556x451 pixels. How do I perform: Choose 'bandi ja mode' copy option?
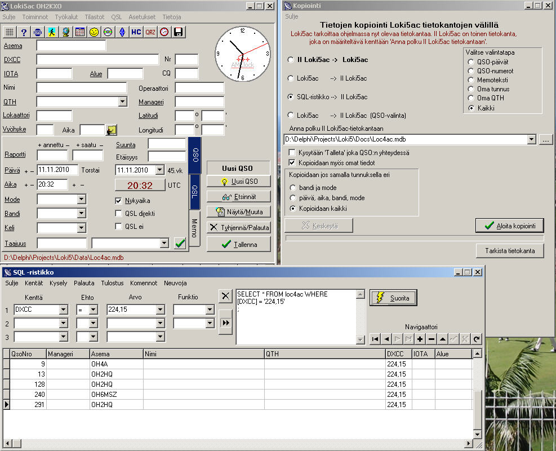click(x=293, y=187)
